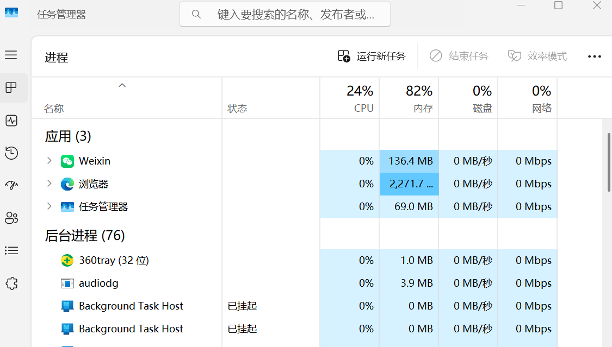Click the search magnifier icon
The width and height of the screenshot is (612, 347).
click(x=196, y=15)
